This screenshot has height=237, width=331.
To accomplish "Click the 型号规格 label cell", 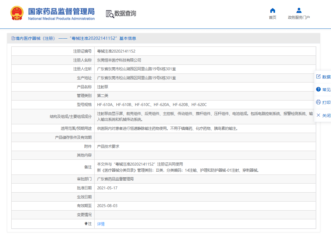I will tap(53, 105).
